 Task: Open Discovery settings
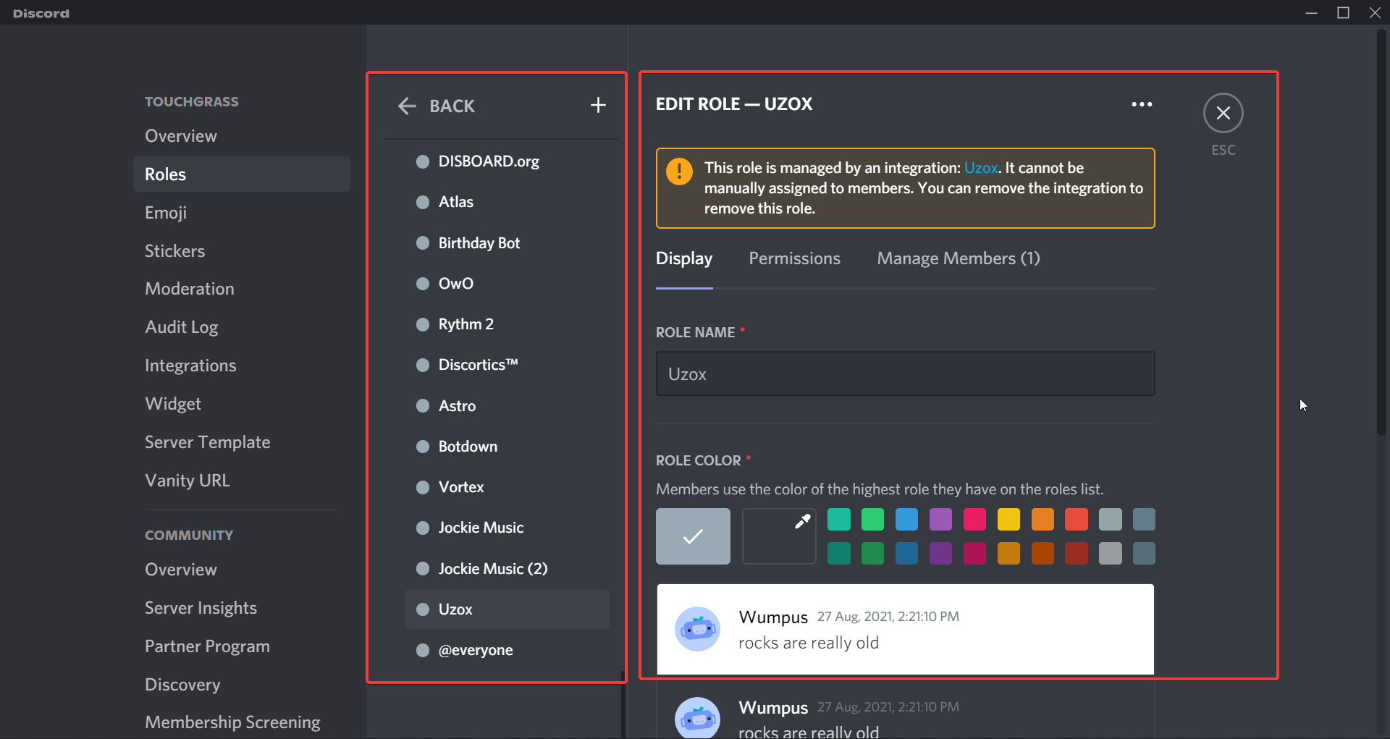tap(242, 685)
